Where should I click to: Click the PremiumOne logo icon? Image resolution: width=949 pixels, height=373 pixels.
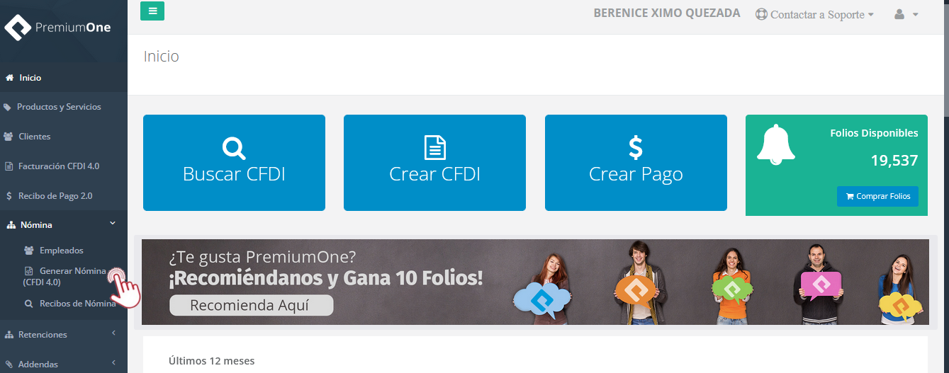(x=18, y=28)
